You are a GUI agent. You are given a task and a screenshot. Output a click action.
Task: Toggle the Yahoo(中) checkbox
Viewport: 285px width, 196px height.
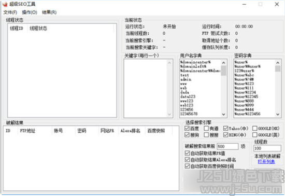226,129
